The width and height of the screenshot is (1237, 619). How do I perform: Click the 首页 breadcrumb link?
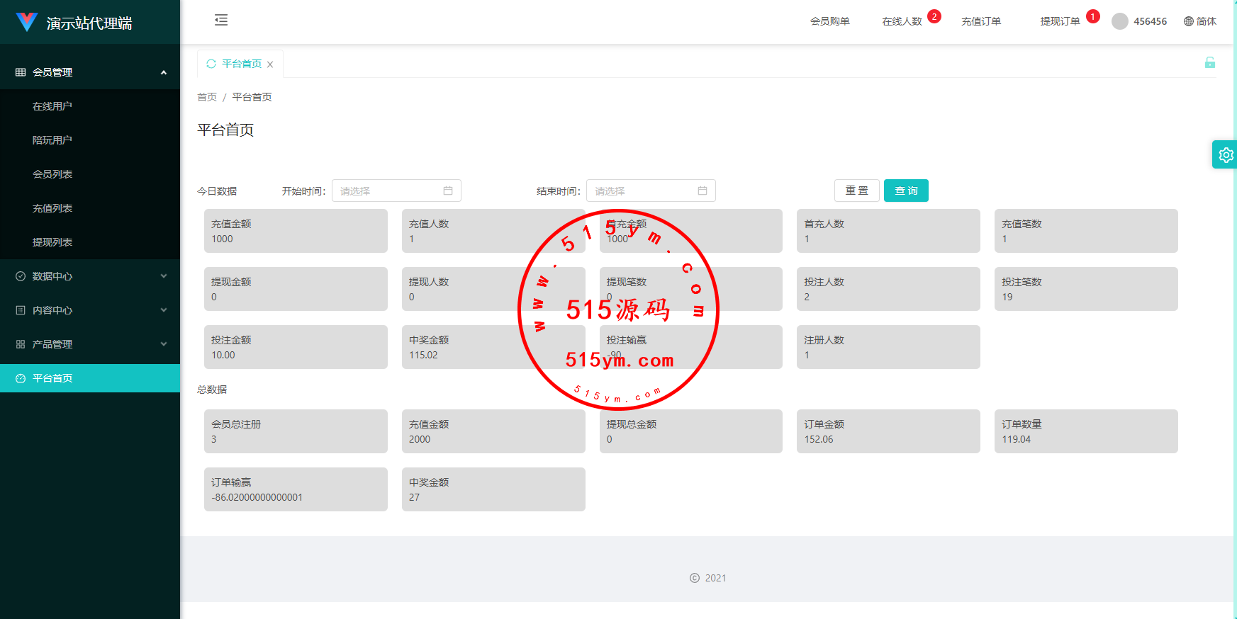pos(207,97)
